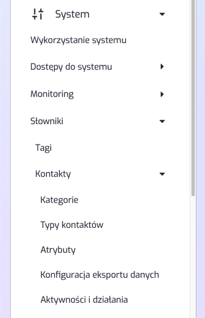Click the scrollbar track below the thumb

[x=193, y=257]
